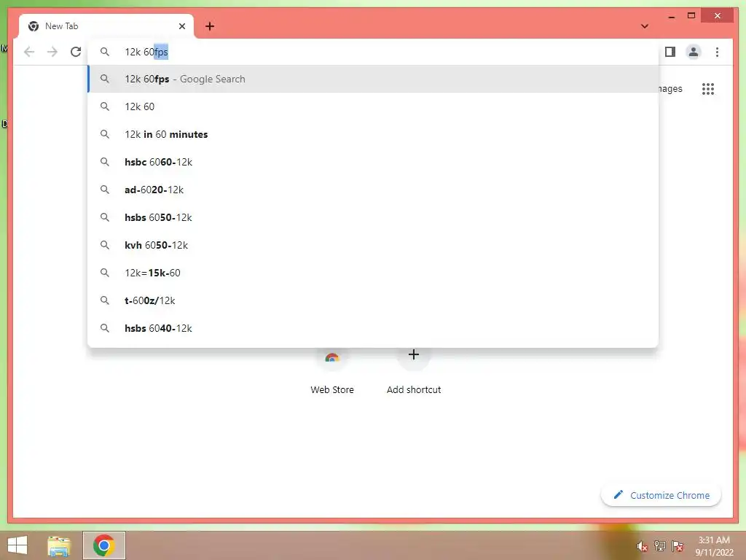Click the Add shortcut plus button
This screenshot has width=746, height=560.
click(x=414, y=354)
